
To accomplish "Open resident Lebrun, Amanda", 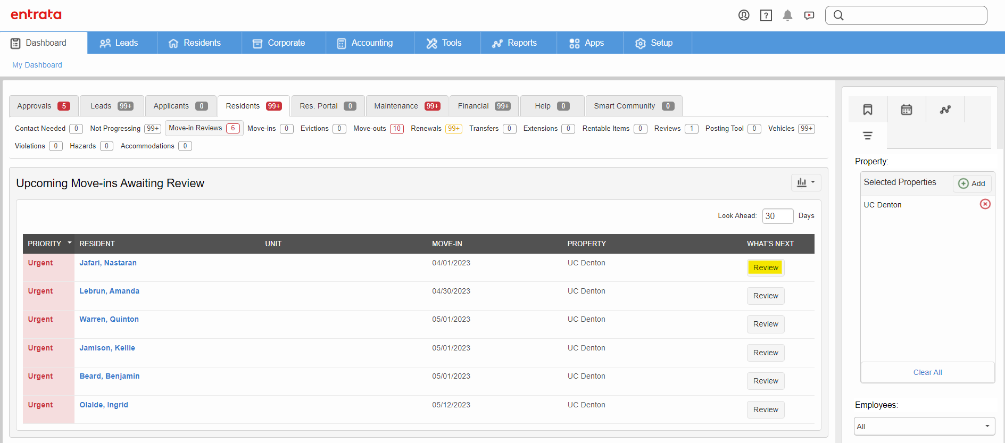I will point(110,291).
